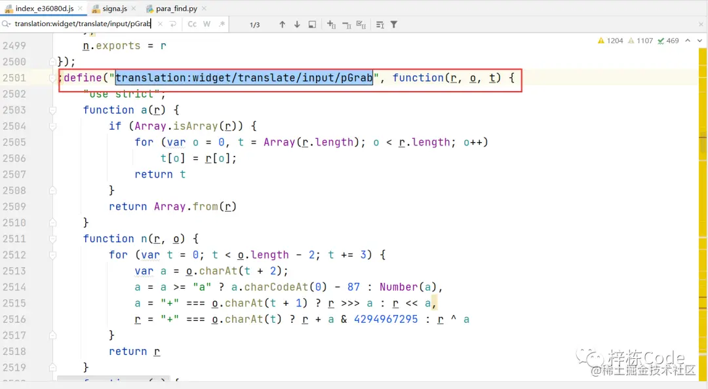Click the 1107 weak warnings indicator

pos(640,41)
